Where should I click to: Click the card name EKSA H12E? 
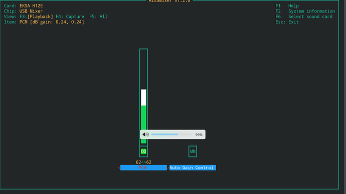[31, 5]
